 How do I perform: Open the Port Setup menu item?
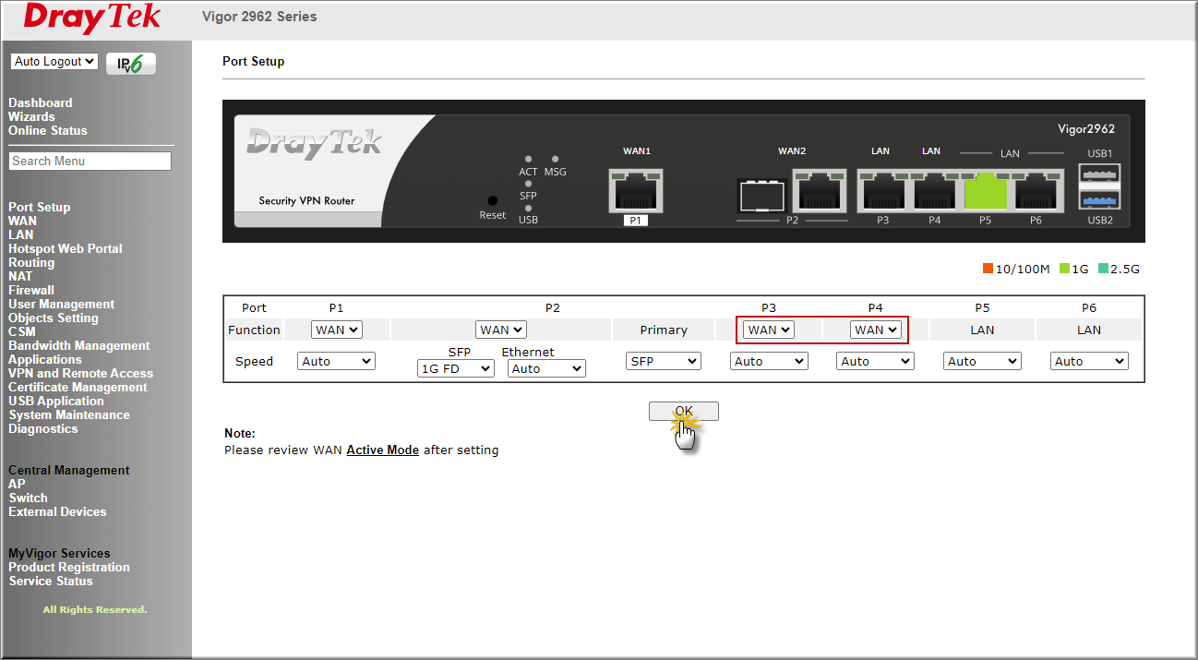39,207
